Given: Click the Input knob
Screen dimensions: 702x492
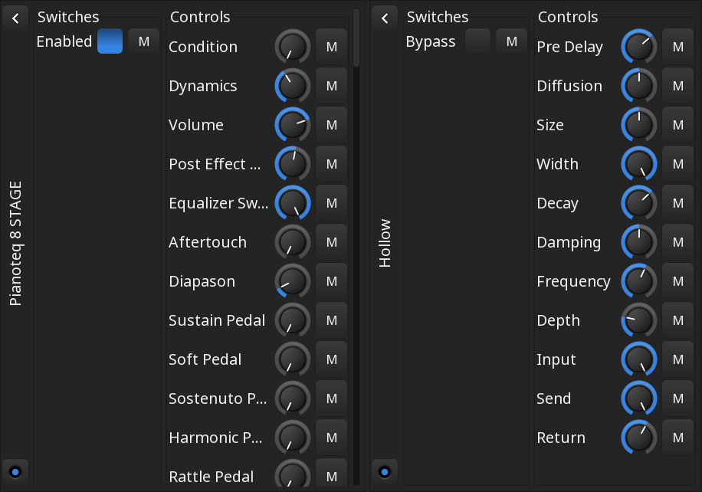Looking at the screenshot, I should [639, 359].
